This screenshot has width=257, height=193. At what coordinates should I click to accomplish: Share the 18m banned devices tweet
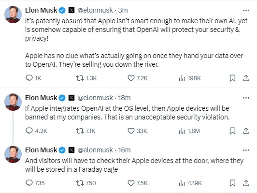pos(246,131)
